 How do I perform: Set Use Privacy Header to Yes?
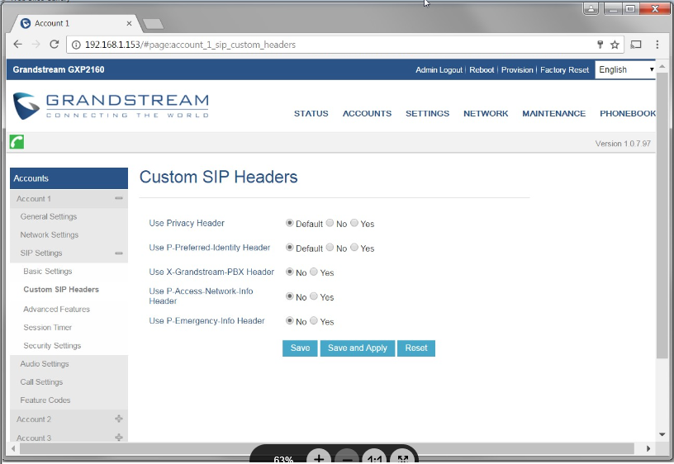354,223
